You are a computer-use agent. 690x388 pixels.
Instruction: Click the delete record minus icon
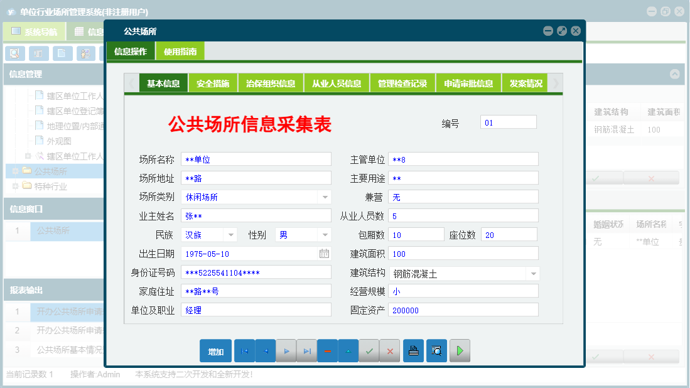[x=327, y=351]
